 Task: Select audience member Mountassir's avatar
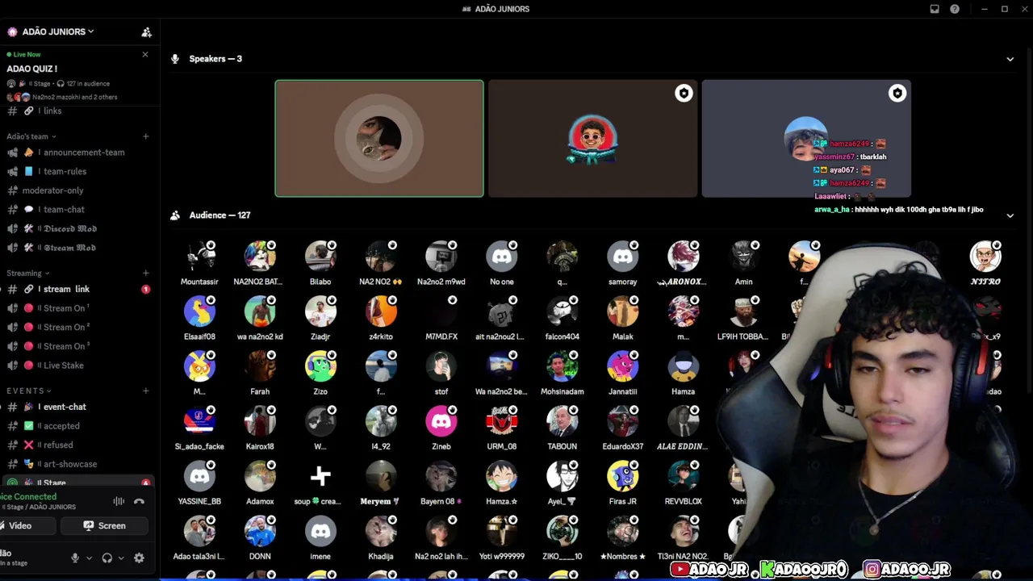[199, 257]
